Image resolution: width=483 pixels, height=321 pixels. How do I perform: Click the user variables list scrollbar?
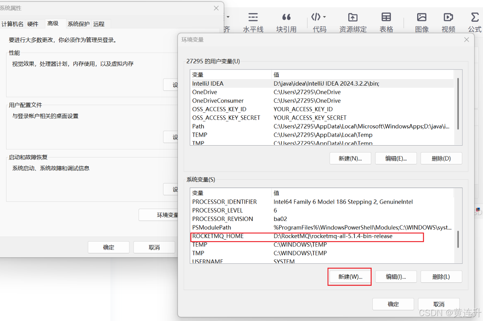(x=458, y=104)
